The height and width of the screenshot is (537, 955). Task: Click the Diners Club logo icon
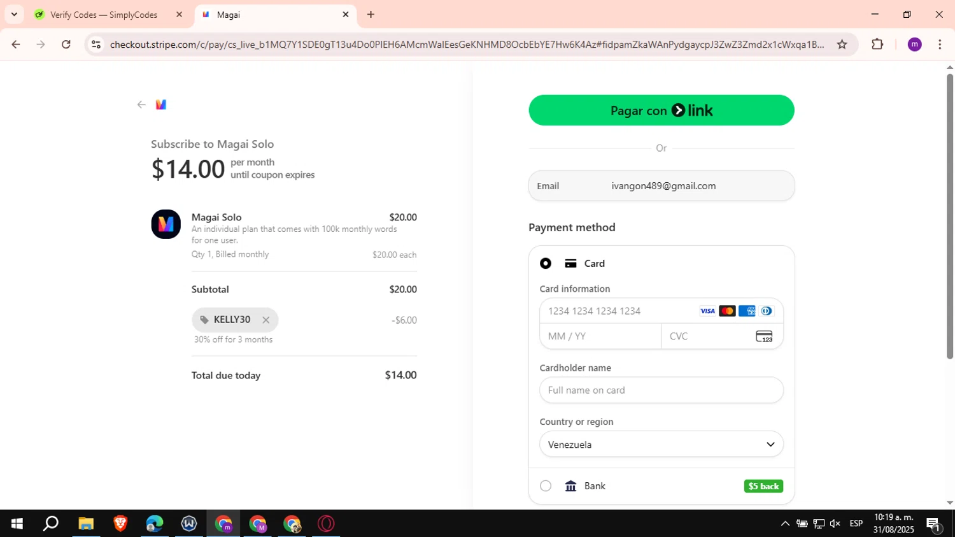click(767, 311)
